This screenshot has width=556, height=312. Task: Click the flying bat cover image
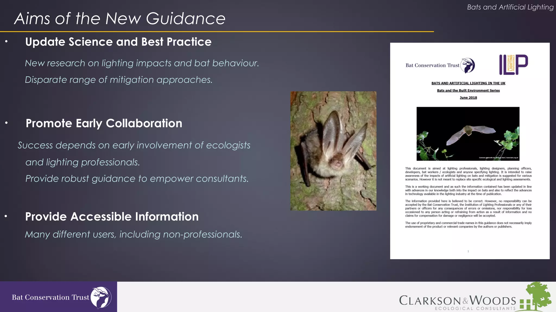468,134
